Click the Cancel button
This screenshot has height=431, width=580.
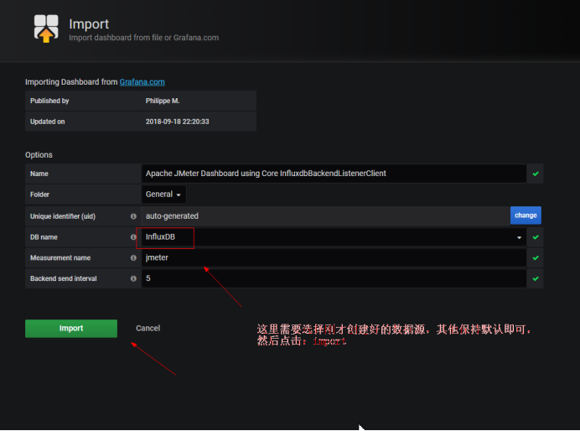tap(148, 328)
